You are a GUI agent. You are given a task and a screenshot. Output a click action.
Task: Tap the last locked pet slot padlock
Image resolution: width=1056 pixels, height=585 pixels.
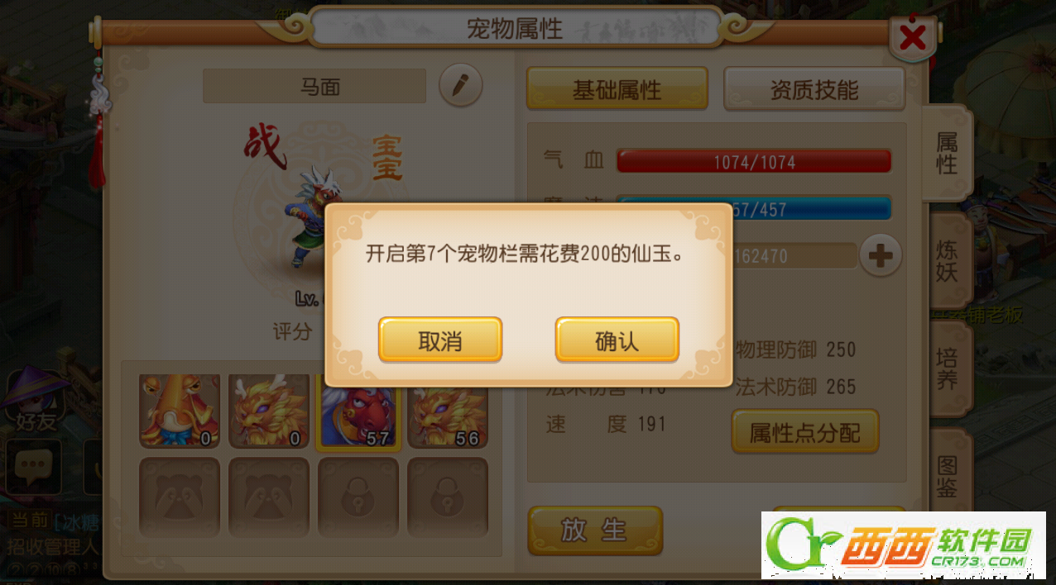click(x=448, y=497)
